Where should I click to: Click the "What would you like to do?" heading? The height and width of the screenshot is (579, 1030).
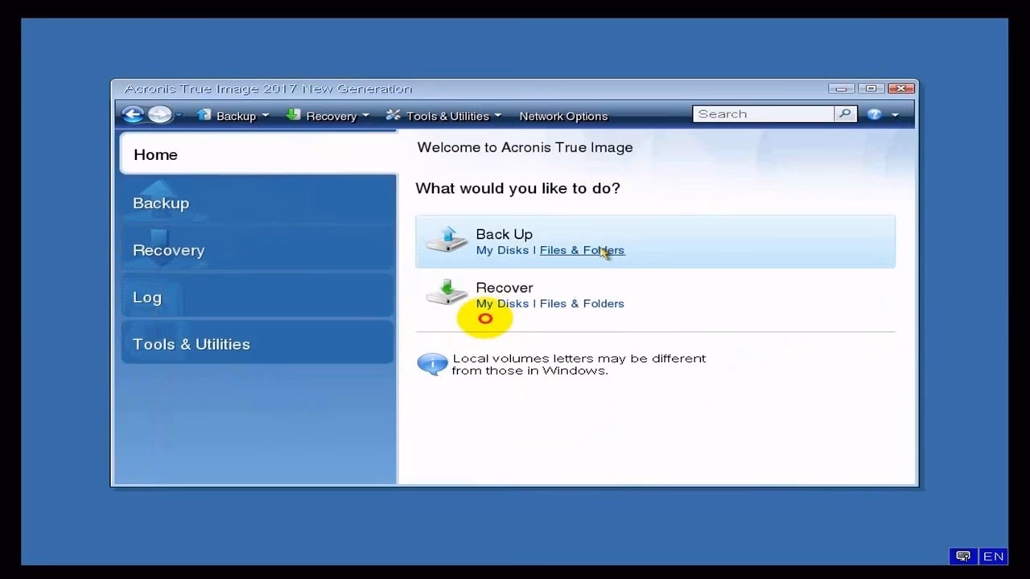[x=517, y=188]
